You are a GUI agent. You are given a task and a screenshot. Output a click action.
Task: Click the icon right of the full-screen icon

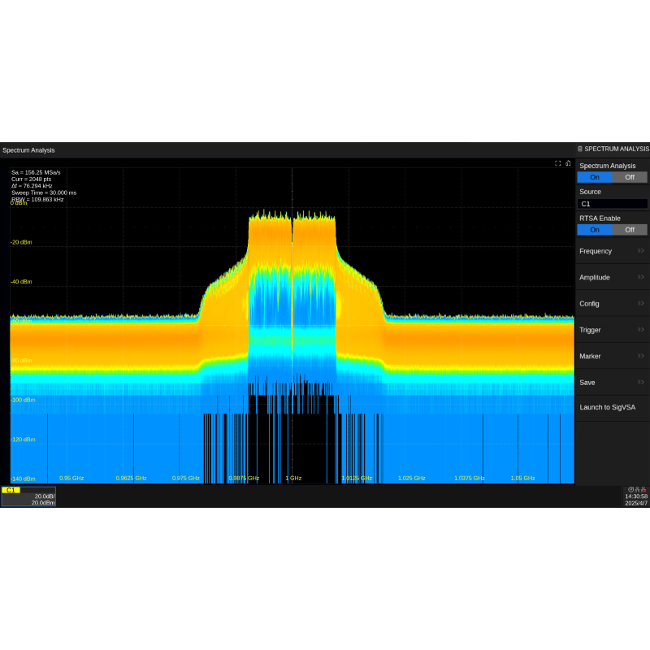tap(568, 163)
